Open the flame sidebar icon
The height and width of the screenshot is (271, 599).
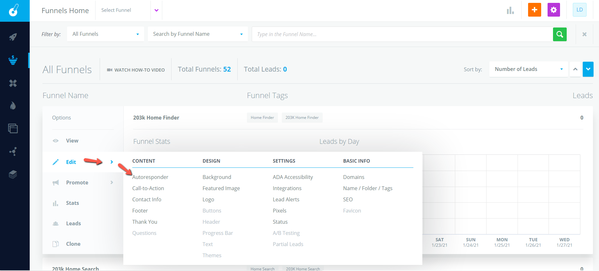coord(13,105)
